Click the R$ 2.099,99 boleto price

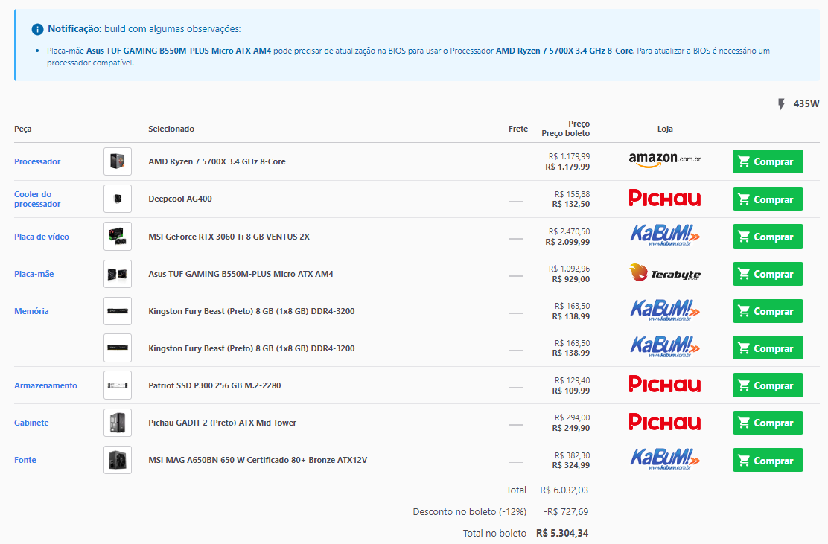coord(567,242)
